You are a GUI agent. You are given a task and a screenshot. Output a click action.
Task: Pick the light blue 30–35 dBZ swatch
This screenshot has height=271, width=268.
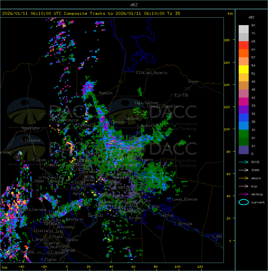[244, 126]
